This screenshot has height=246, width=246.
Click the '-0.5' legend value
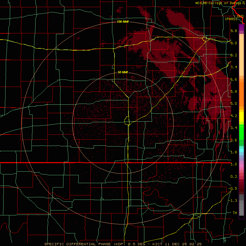(233, 189)
